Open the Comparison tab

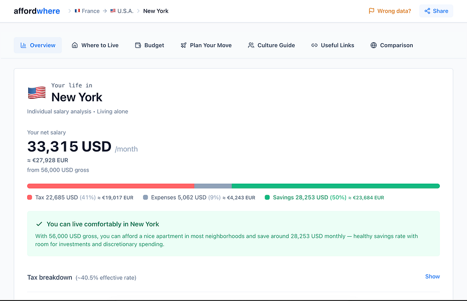click(392, 45)
